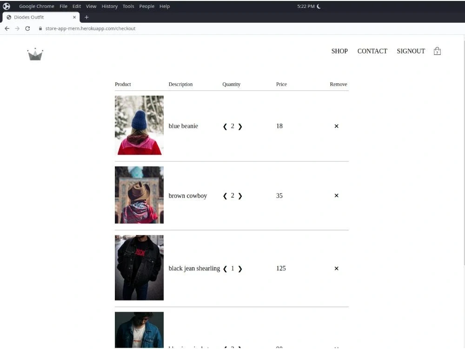
Task: Open the History menu
Action: 109,6
